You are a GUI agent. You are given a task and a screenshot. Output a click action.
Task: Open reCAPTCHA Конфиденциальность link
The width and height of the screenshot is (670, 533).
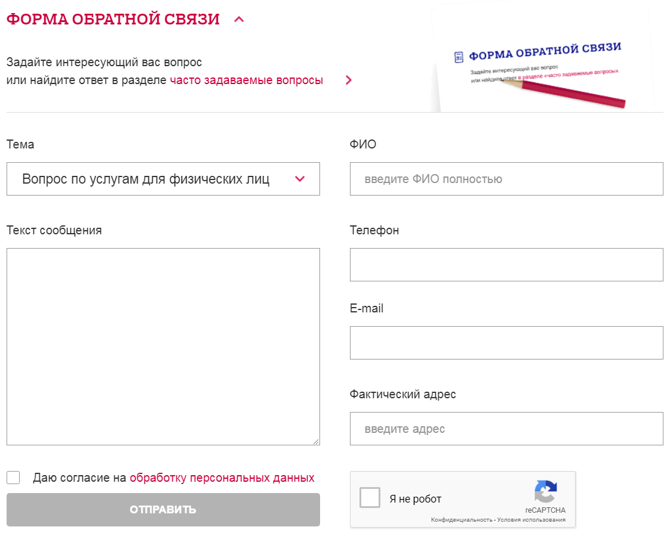[461, 520]
